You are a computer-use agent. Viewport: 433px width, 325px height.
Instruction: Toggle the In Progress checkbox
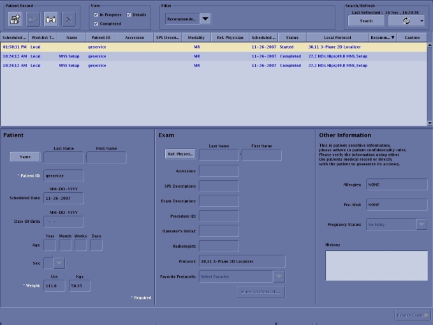[96, 15]
